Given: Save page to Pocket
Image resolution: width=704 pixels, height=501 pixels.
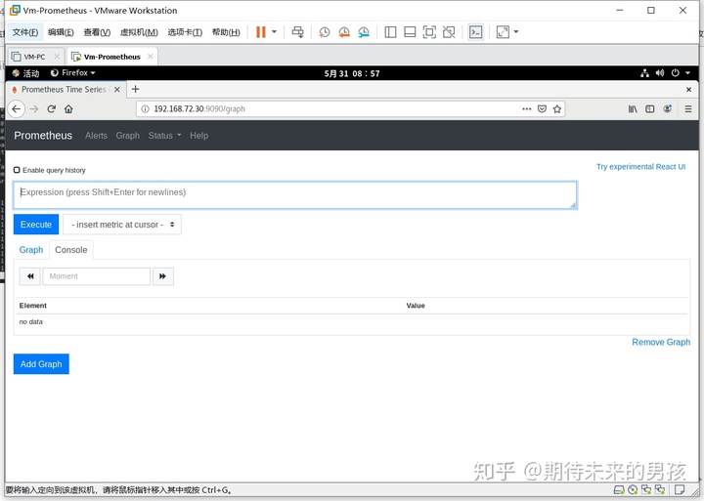Looking at the screenshot, I should (x=542, y=109).
